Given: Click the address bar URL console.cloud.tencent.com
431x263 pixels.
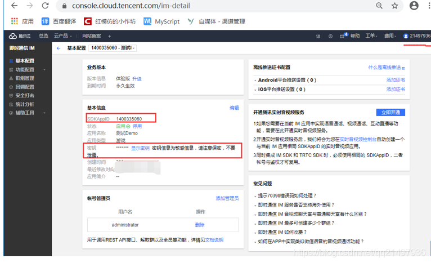Looking at the screenshot, I should coord(131,6).
